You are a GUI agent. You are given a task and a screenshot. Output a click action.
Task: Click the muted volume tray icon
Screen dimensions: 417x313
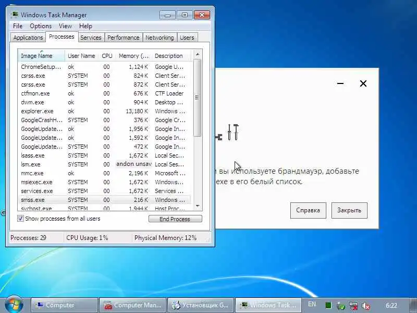(366, 306)
